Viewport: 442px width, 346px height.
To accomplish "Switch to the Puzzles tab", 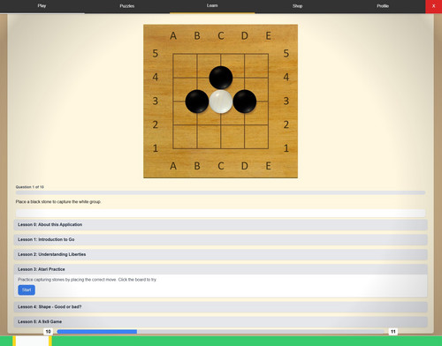I will pos(127,6).
